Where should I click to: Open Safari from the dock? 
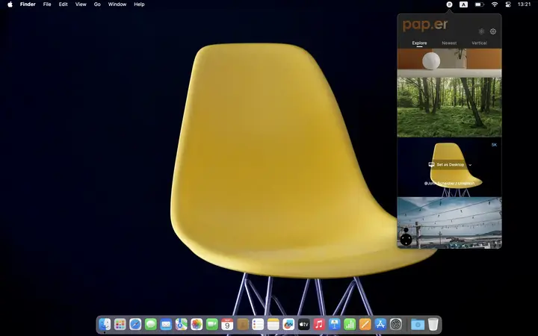point(135,324)
